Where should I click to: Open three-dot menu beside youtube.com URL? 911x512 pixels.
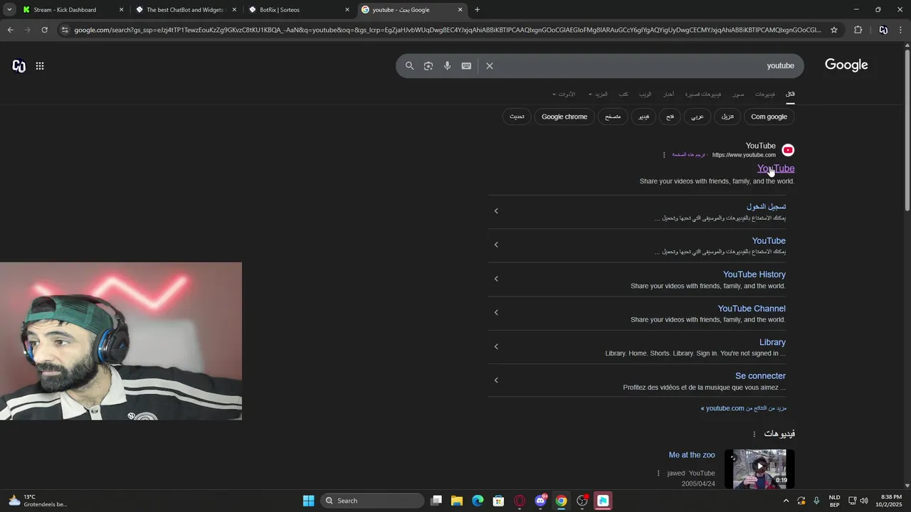[x=664, y=155]
